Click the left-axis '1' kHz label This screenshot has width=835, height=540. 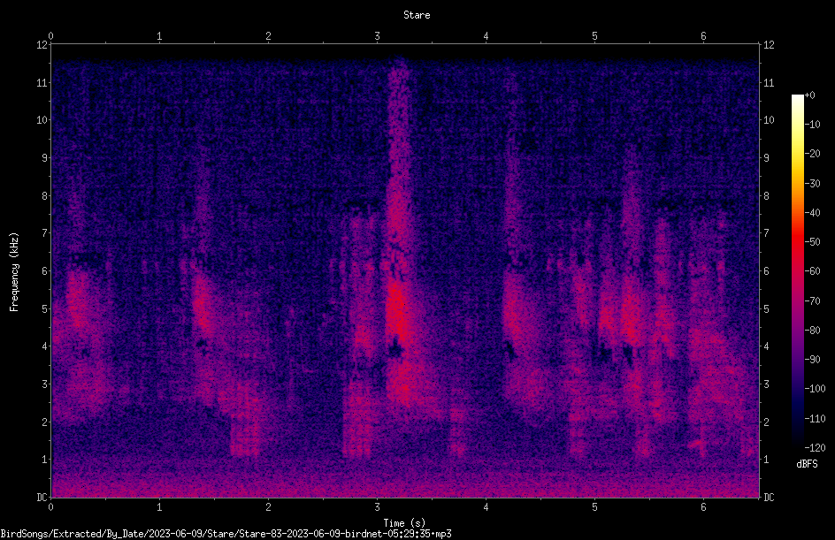[45, 460]
